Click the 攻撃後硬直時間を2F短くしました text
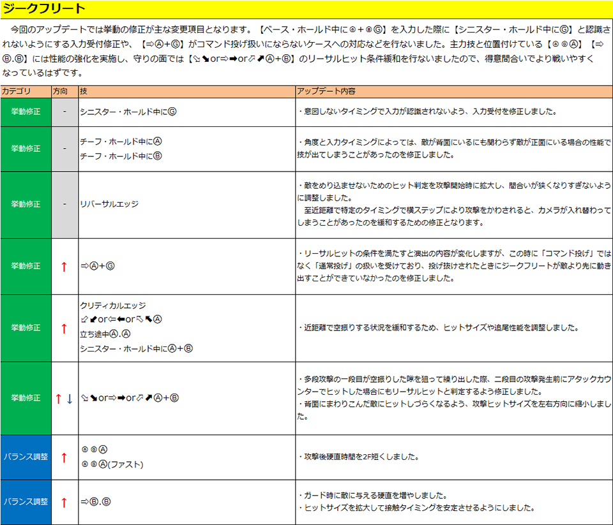The image size is (613, 525). (x=358, y=457)
